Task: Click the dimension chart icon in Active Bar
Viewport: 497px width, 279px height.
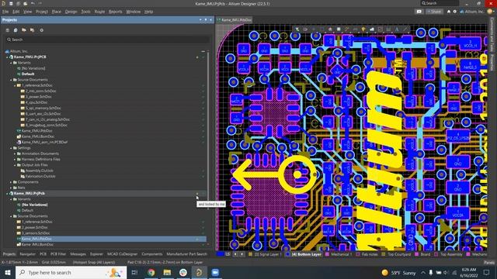Action: (388, 29)
